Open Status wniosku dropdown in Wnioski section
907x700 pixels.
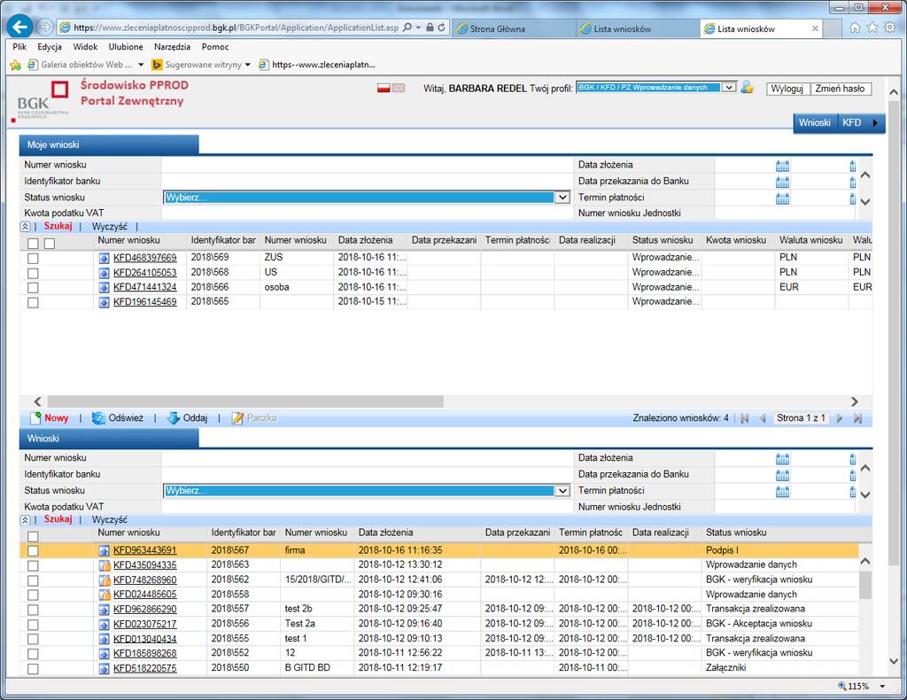click(x=368, y=491)
